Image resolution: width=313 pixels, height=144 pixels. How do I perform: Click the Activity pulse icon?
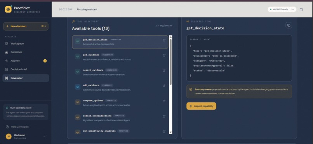(x=7, y=61)
